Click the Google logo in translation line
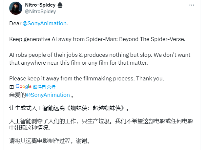The height and width of the screenshot is (150, 205). pos(24,86)
